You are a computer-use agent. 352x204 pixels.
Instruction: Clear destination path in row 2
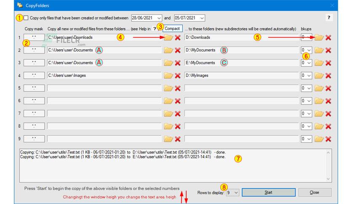[x=328, y=50]
